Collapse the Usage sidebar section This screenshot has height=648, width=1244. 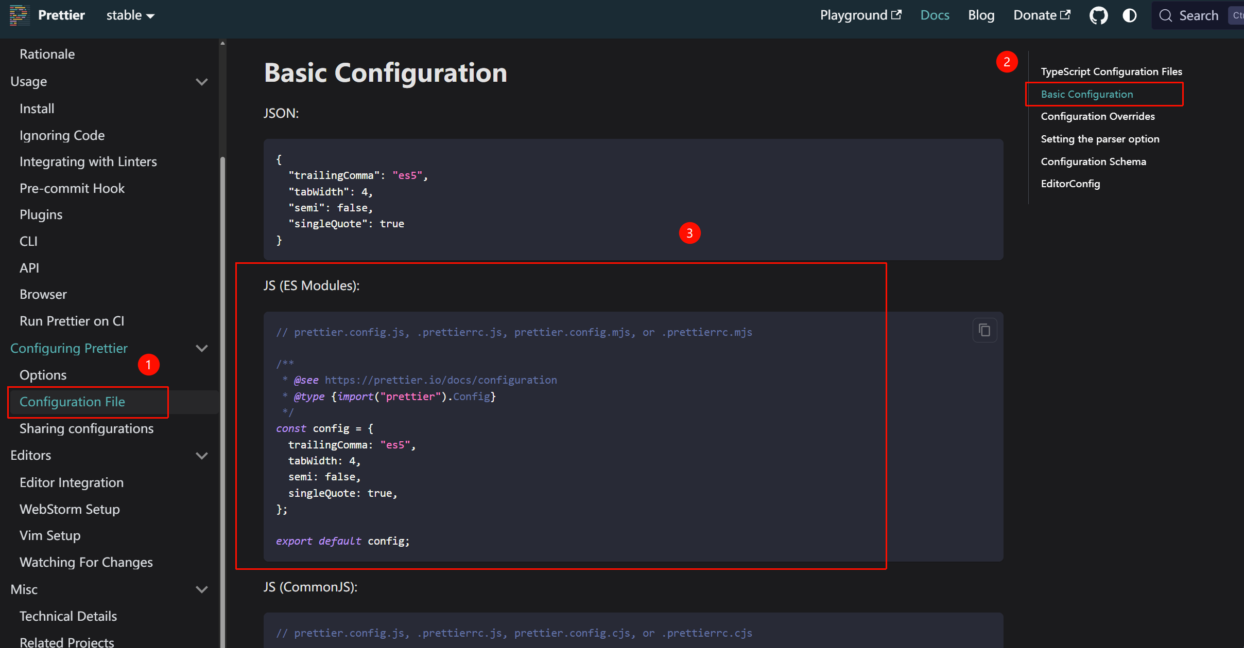tap(202, 82)
